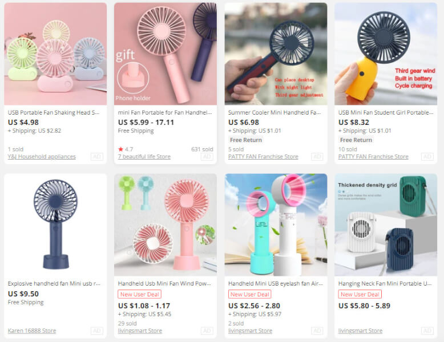444x342 pixels.
Task: Click the red star rating 4.7
Action: 126,149
